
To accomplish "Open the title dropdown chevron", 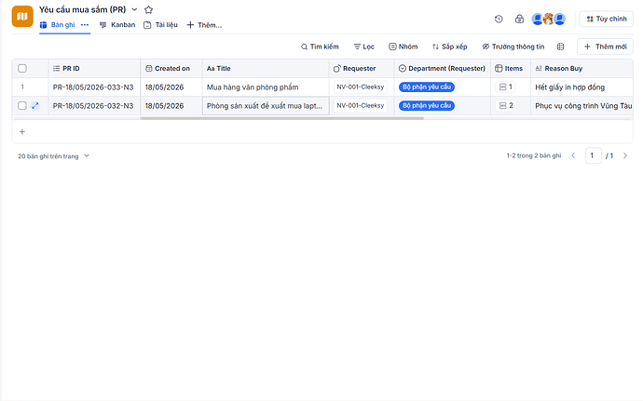I will [134, 9].
